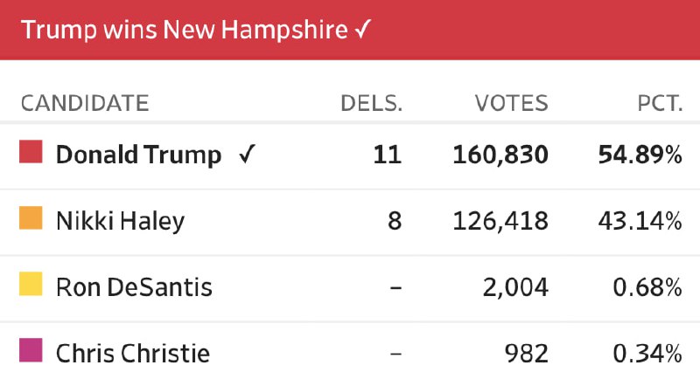Select the Ron DeSantis candidate name
The image size is (700, 386).
(134, 286)
